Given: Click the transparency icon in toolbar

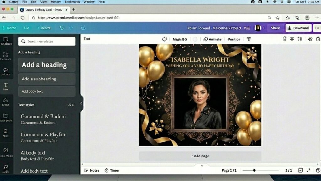Looking at the screenshot, I should tap(310, 39).
